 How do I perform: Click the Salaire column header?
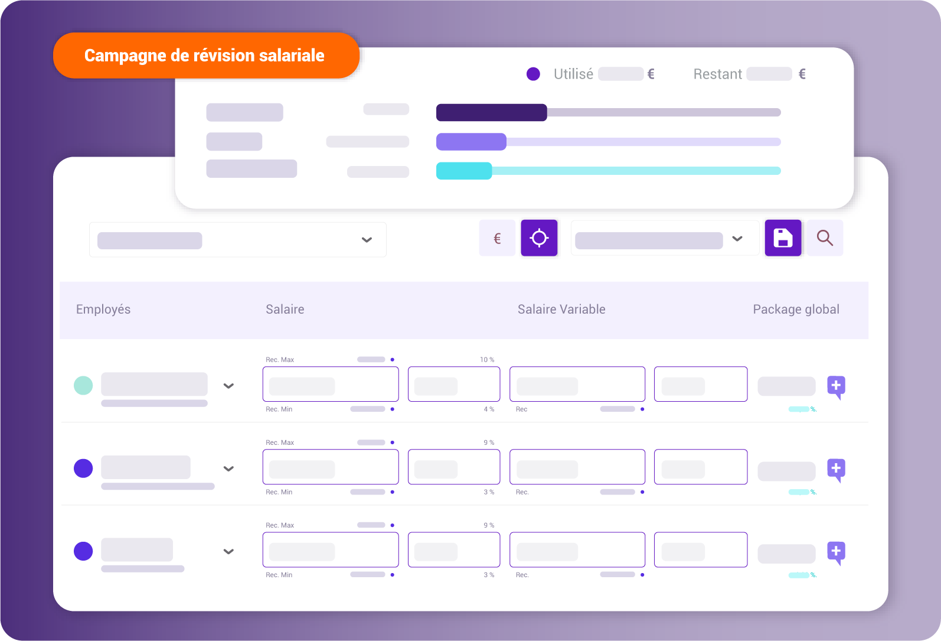pos(285,310)
